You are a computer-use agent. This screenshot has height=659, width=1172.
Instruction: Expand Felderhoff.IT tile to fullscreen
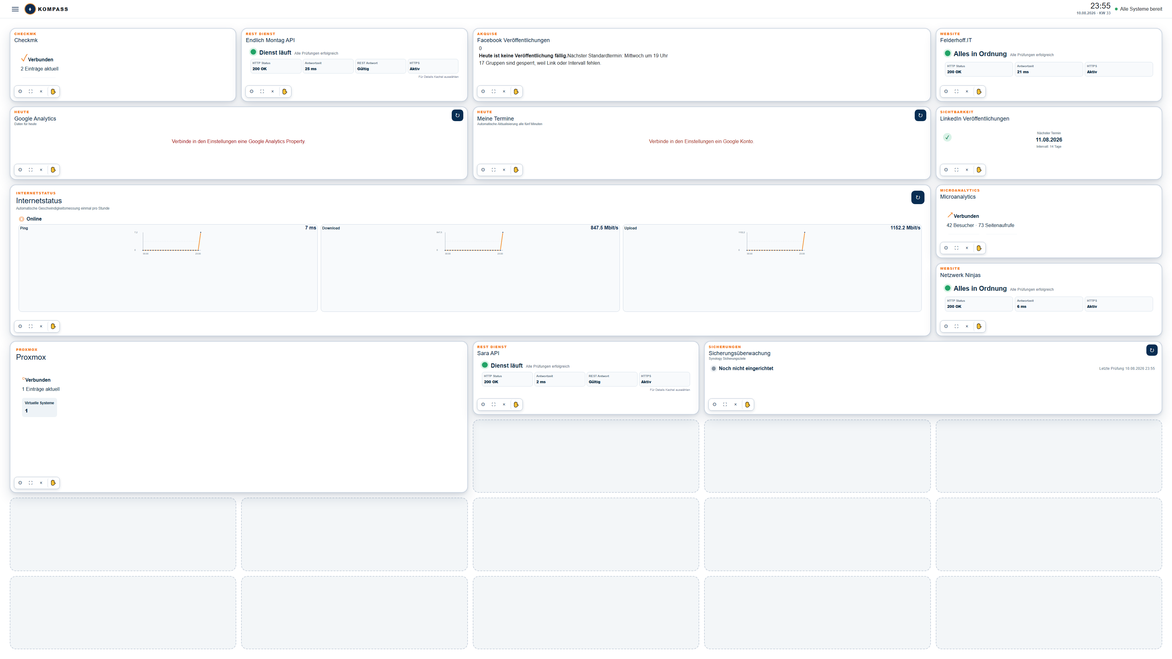coord(956,92)
